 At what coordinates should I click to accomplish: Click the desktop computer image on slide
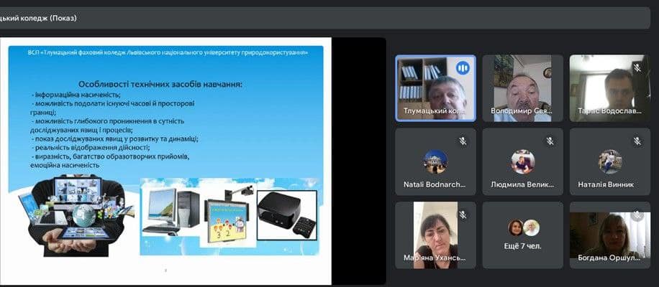click(171, 212)
